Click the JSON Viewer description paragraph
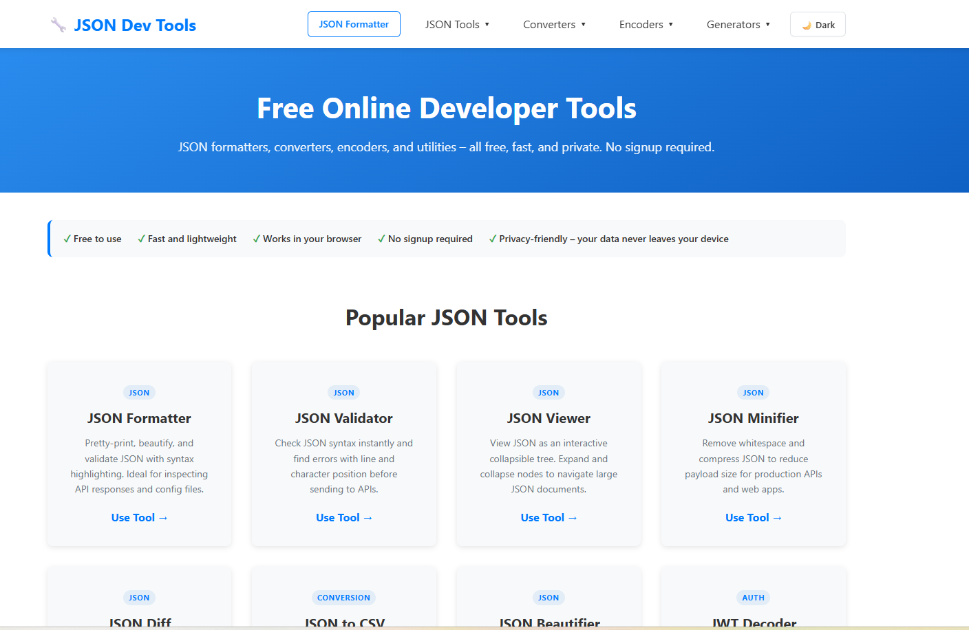The width and height of the screenshot is (969, 630). point(549,466)
